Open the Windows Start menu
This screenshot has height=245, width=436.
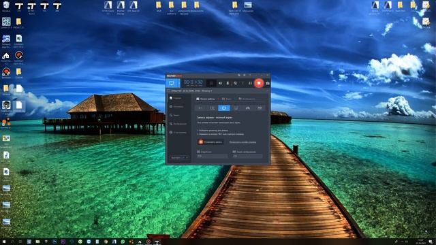(4, 242)
